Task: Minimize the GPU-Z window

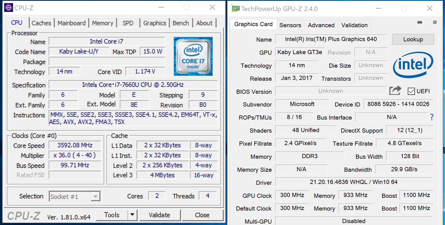Action: point(379,9)
